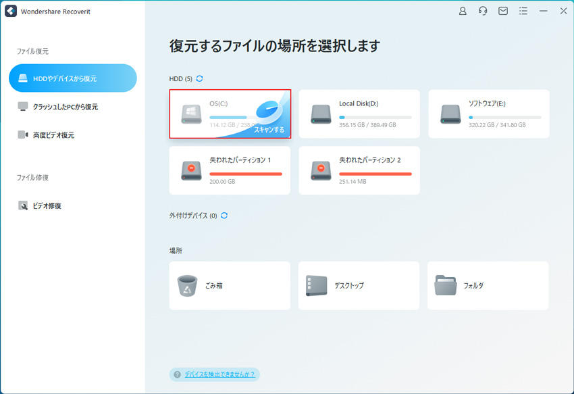Image resolution: width=574 pixels, height=394 pixels.
Task: Click the 251.14 MB size text
Action: (x=353, y=181)
